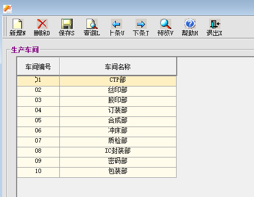254x197 pixels.
Task: Click workshop number cell 03
Action: [x=38, y=101]
